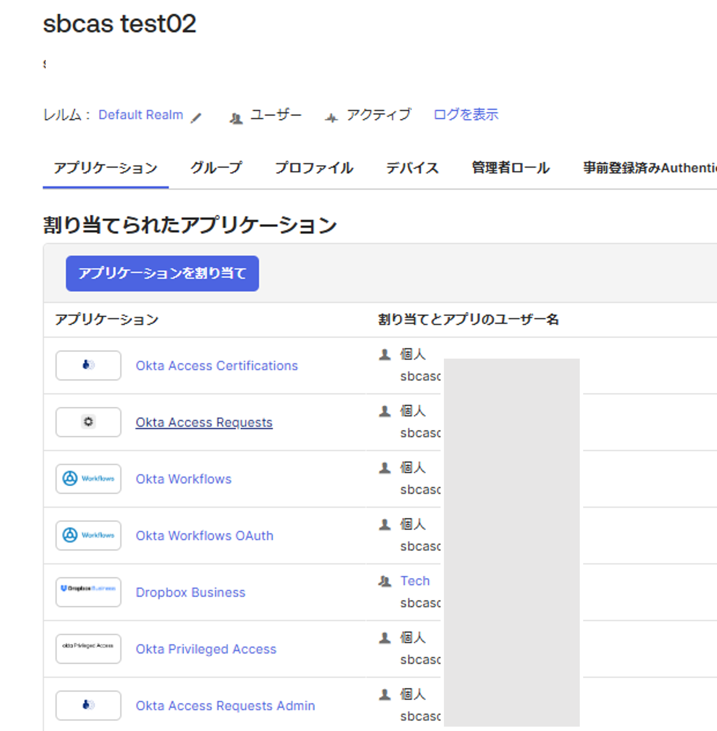
Task: Click person icon in Okta Access Requests Admin row
Action: pos(384,694)
